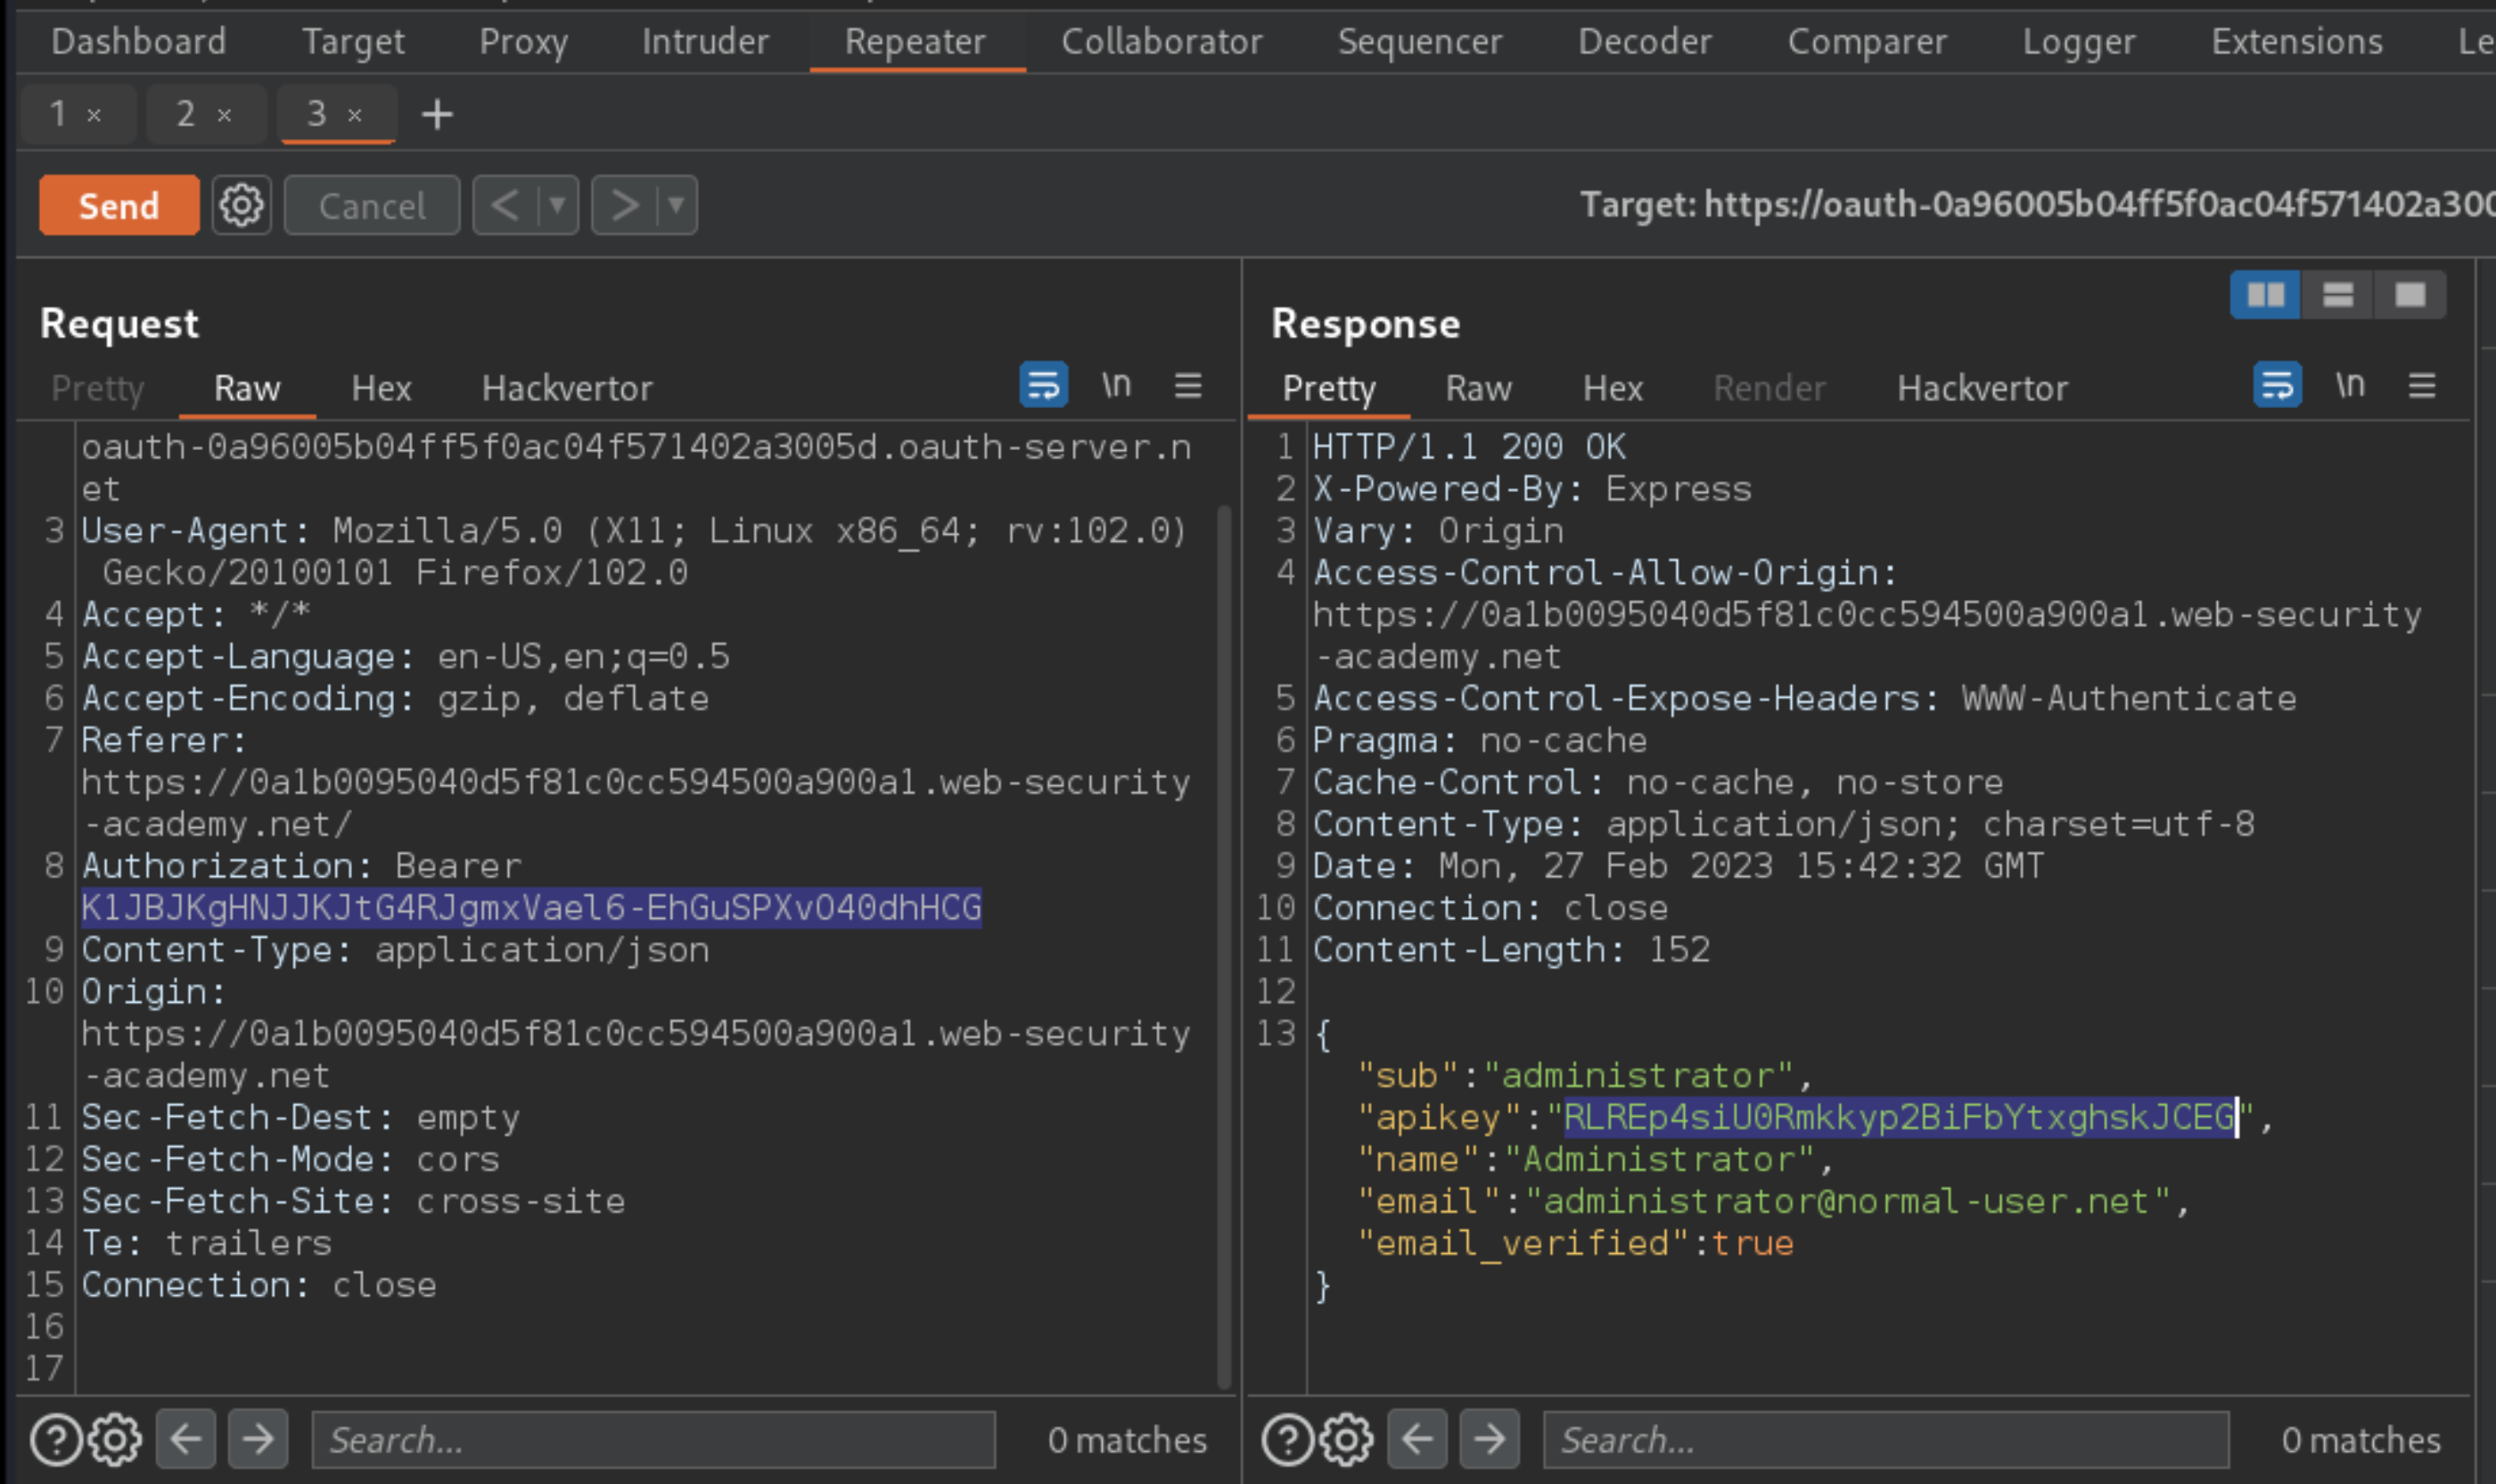Click the Pretty view toggle for request
This screenshot has width=2496, height=1484.
click(x=95, y=387)
